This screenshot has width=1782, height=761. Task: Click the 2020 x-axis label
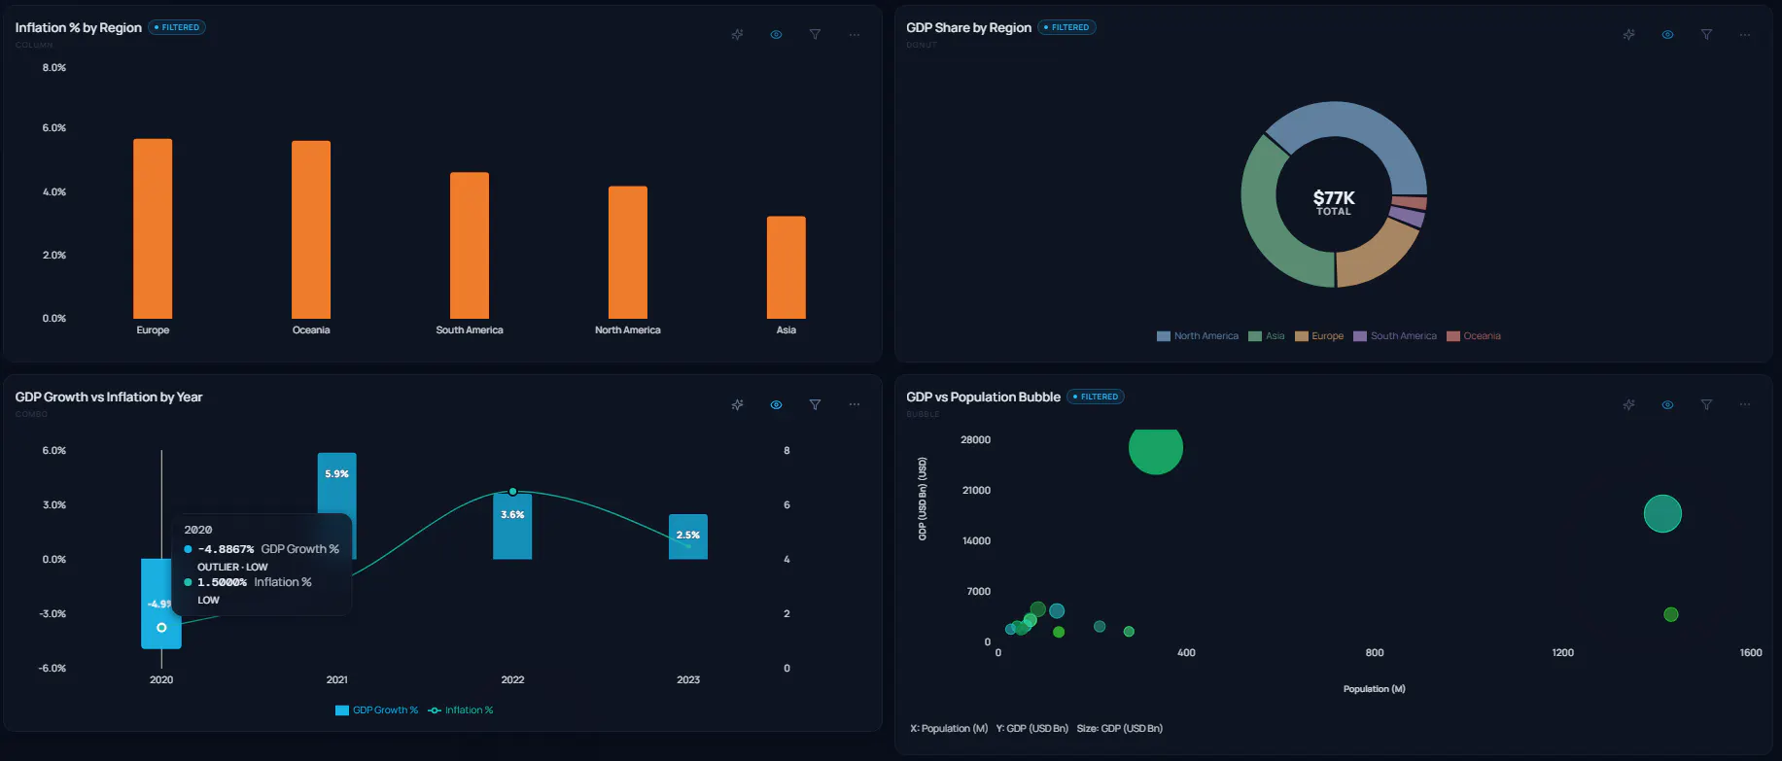[x=161, y=680]
